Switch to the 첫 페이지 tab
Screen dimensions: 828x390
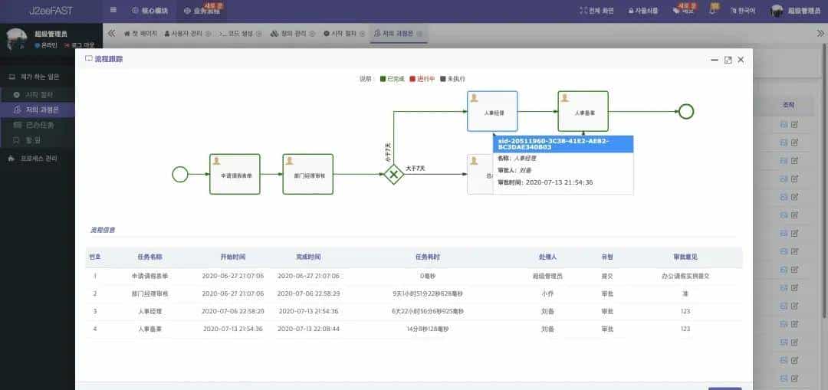[140, 33]
